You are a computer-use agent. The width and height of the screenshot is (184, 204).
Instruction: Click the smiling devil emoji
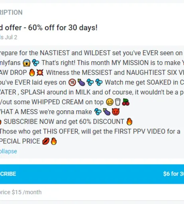click(115, 112)
